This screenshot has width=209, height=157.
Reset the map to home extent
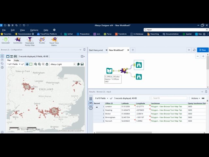pos(47,64)
